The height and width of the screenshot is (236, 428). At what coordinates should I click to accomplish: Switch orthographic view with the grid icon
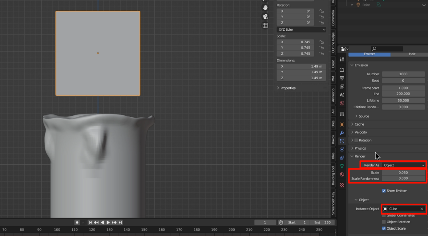click(x=265, y=25)
